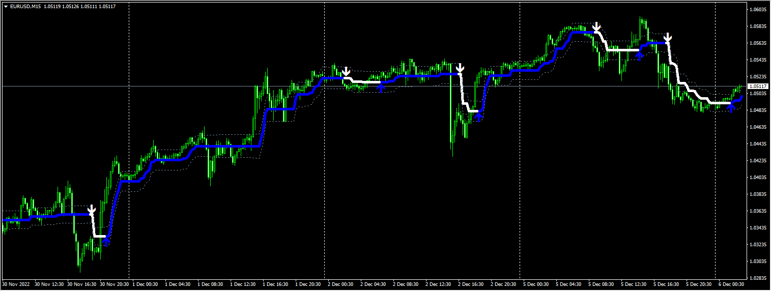The width and height of the screenshot is (771, 291).
Task: Select the white sell arrow at 5 Dec 08:30
Action: (597, 26)
